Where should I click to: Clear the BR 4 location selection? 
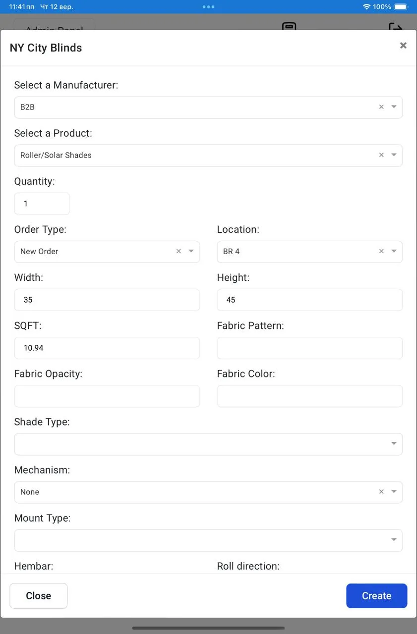click(381, 251)
